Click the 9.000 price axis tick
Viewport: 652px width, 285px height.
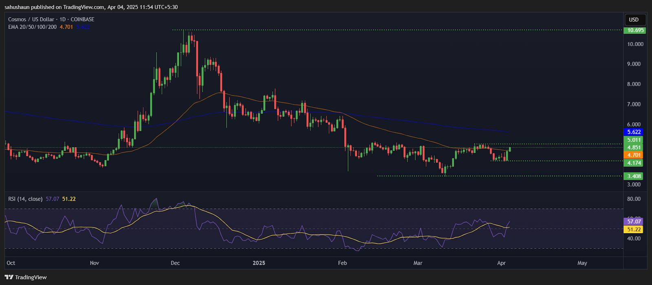pos(634,64)
